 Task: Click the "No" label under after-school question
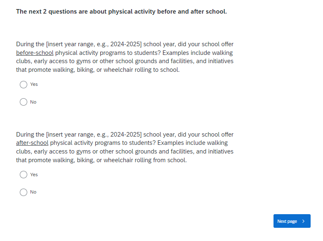33,192
